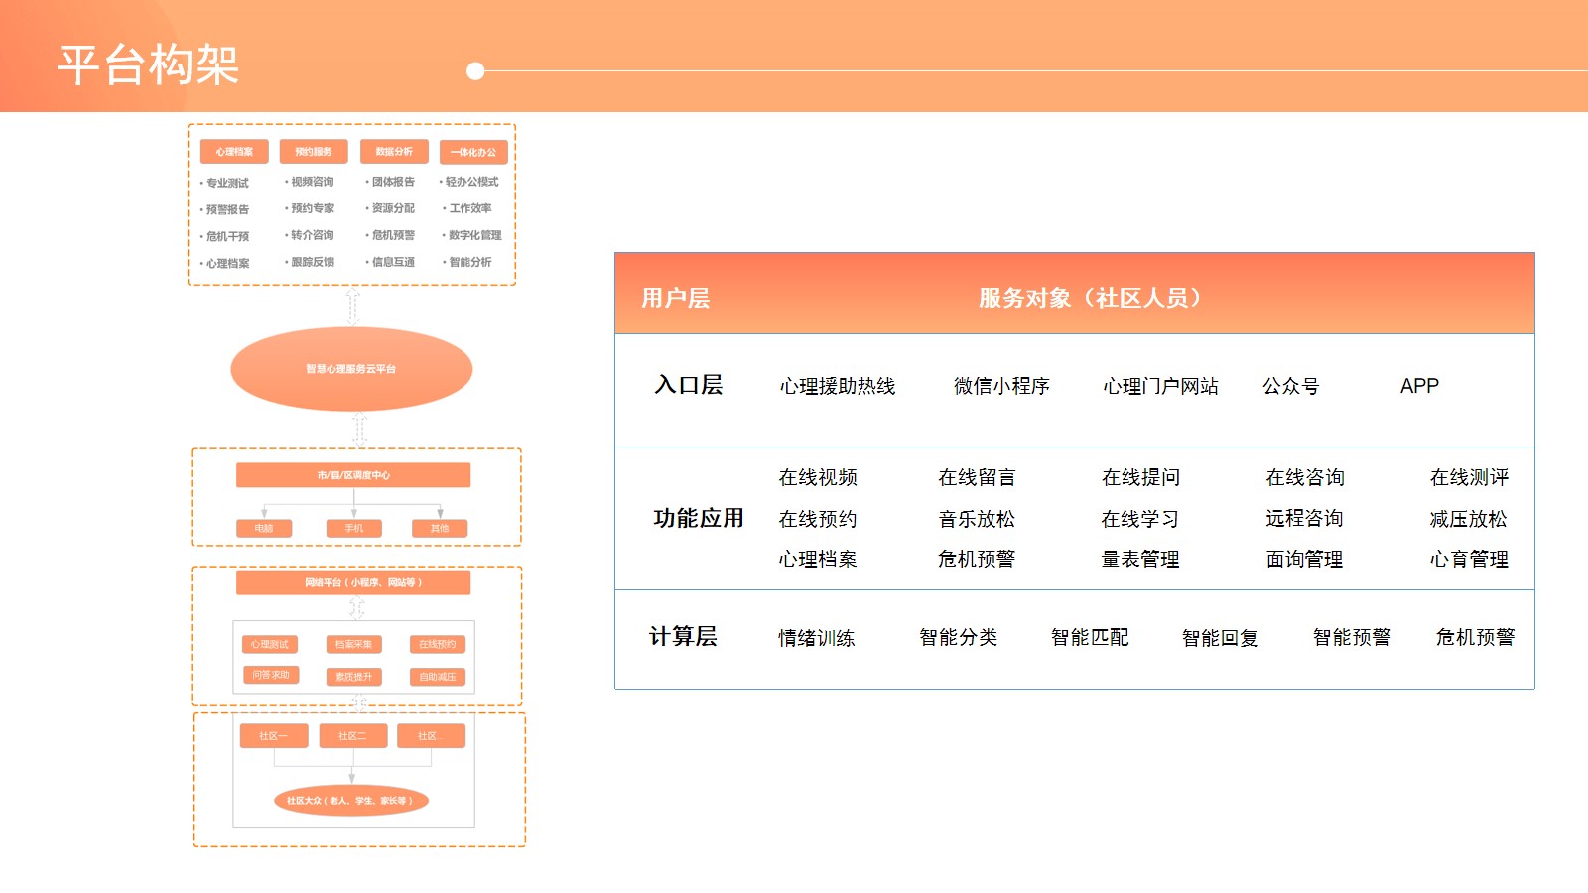This screenshot has width=1588, height=893.
Task: Click the '预警报告' bullet item
Action: point(227,209)
